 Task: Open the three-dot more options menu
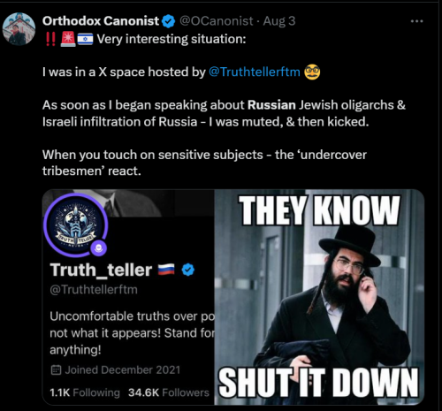tap(417, 21)
